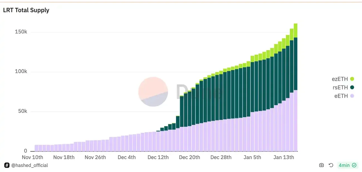Click the Dune watermark logo

(153, 91)
